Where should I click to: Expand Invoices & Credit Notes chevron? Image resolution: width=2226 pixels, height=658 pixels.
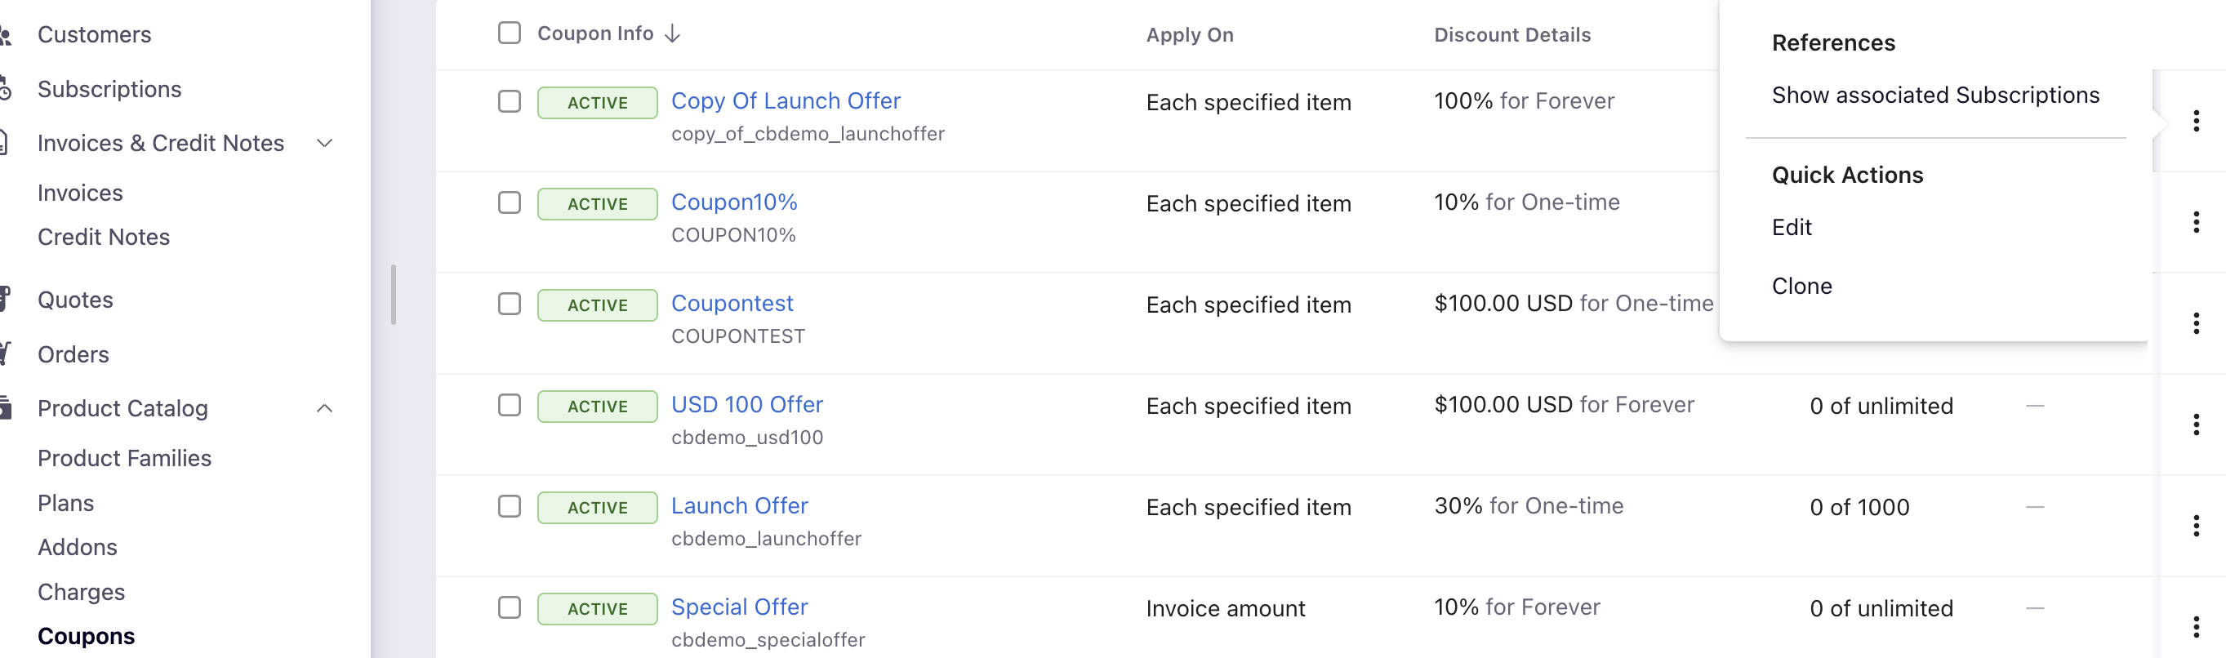point(325,143)
